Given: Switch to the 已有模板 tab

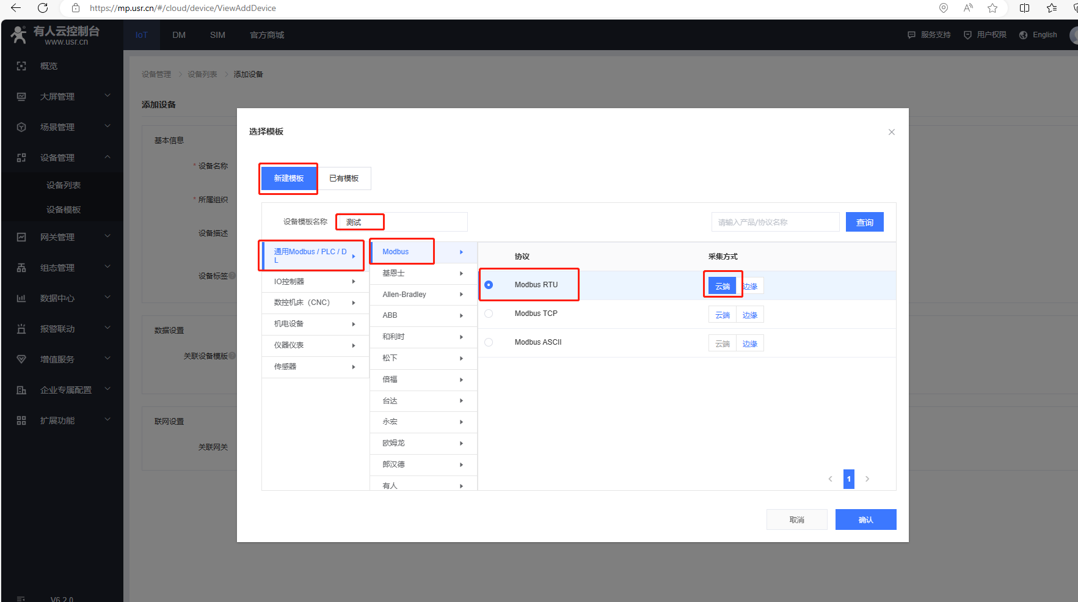Looking at the screenshot, I should pyautogui.click(x=344, y=178).
